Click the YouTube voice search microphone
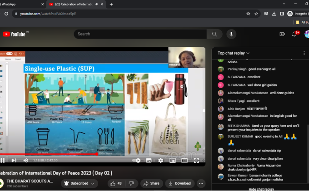Screen dimensions: 309x191 click(232, 34)
